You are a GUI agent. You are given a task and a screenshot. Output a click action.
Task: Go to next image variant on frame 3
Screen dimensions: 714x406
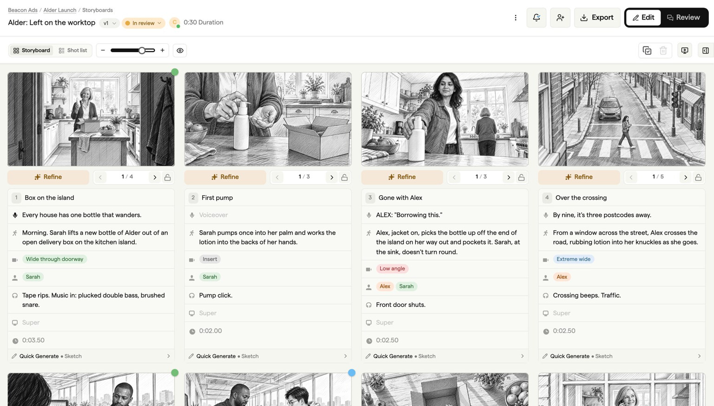coord(509,177)
